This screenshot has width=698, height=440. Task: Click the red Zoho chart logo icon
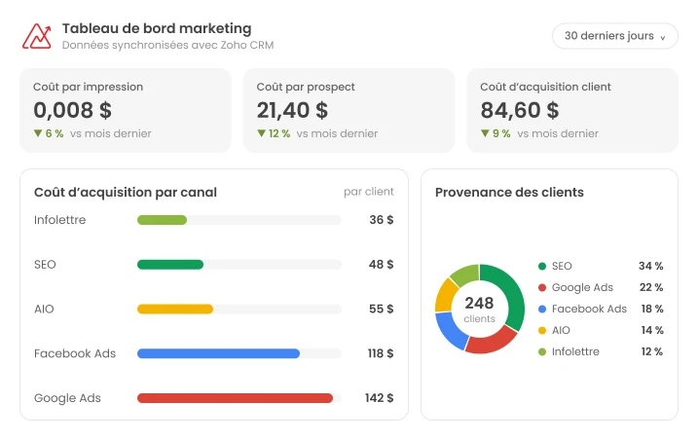point(36,36)
